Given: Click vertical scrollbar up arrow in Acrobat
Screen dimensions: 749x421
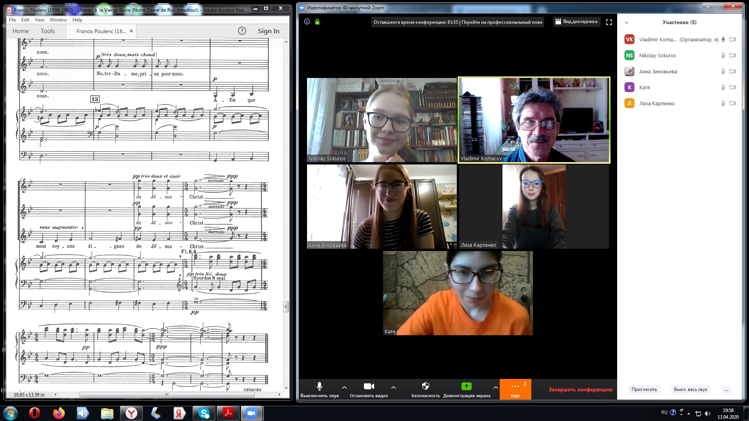Looking at the screenshot, I should point(286,41).
